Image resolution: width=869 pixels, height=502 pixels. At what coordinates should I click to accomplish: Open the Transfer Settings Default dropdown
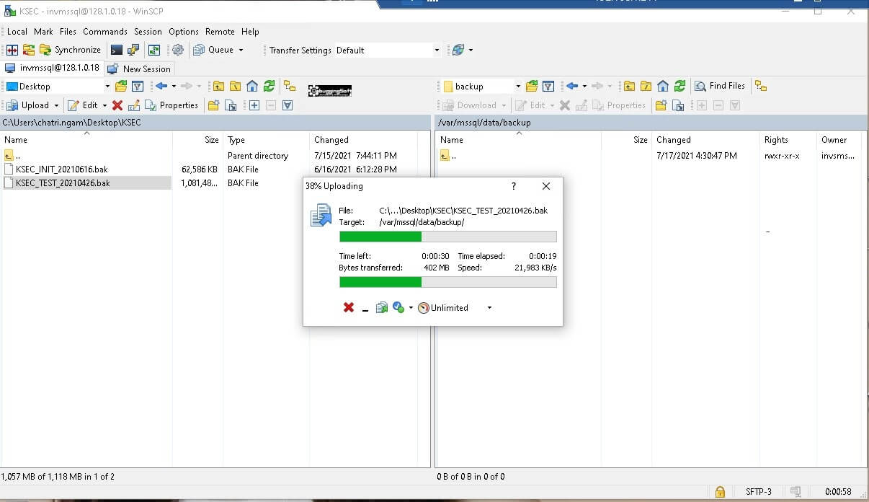[x=437, y=50]
